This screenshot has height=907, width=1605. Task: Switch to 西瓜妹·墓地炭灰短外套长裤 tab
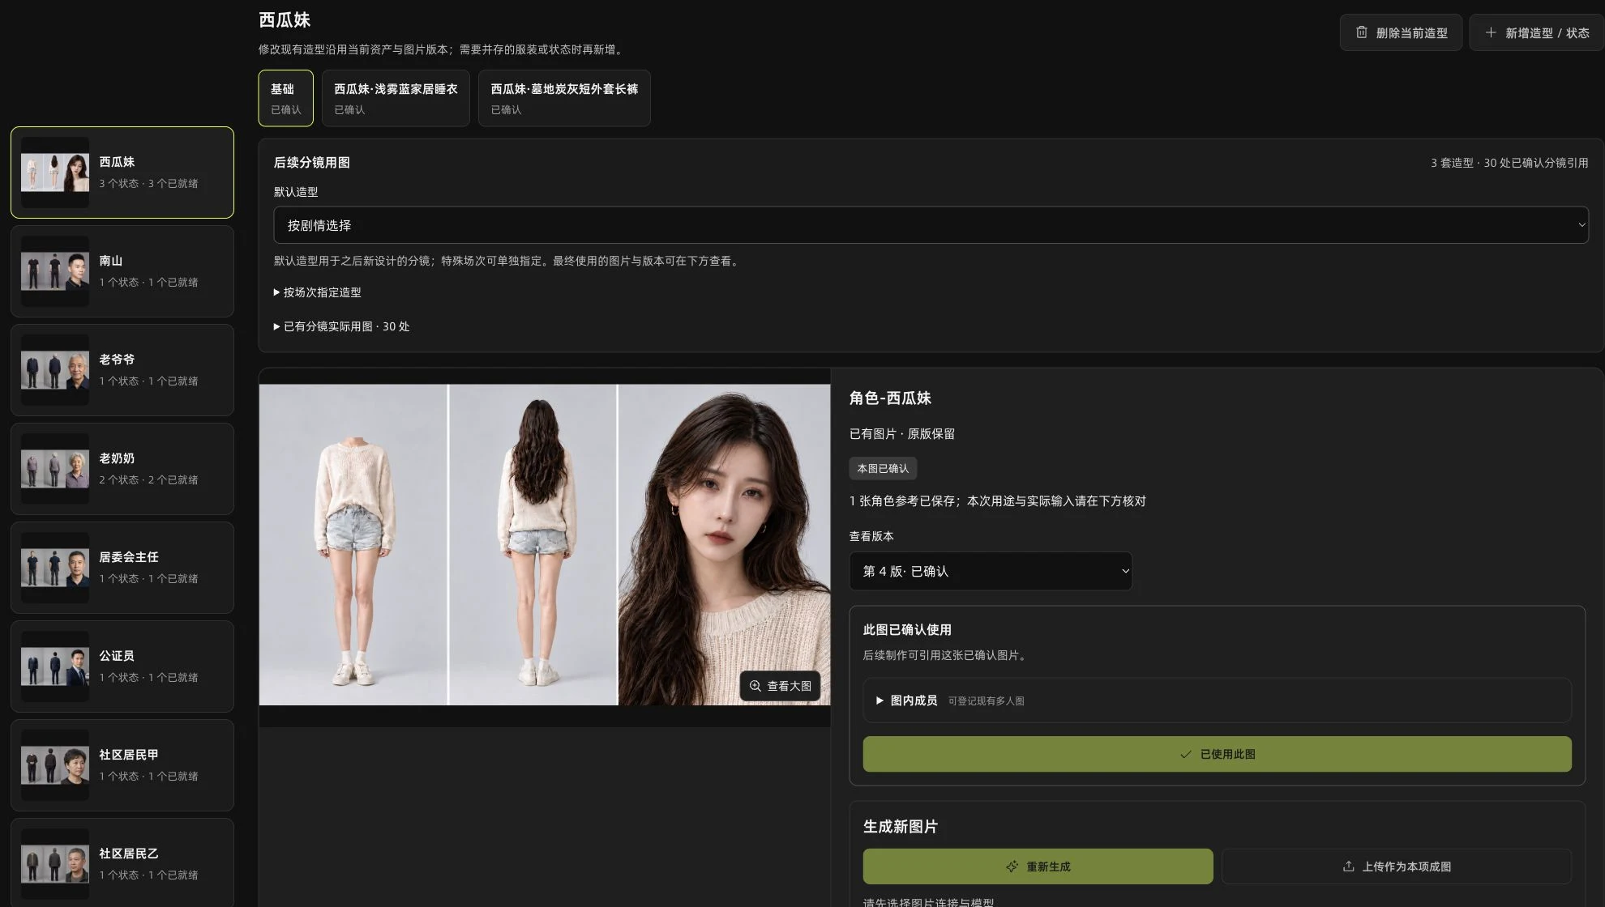(564, 98)
